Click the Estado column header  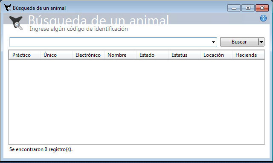coord(152,55)
